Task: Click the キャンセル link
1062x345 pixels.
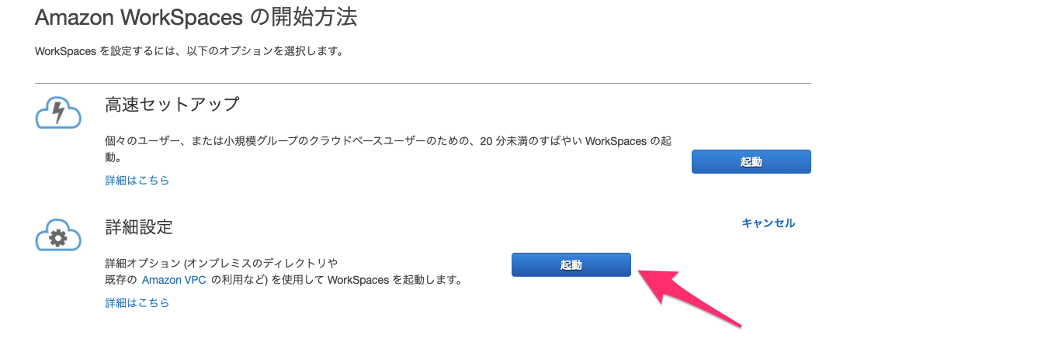Action: (768, 223)
